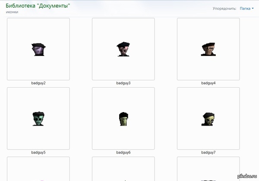Select the cut-off thumbnail below badguy5
259x181 pixels.
(x=38, y=169)
